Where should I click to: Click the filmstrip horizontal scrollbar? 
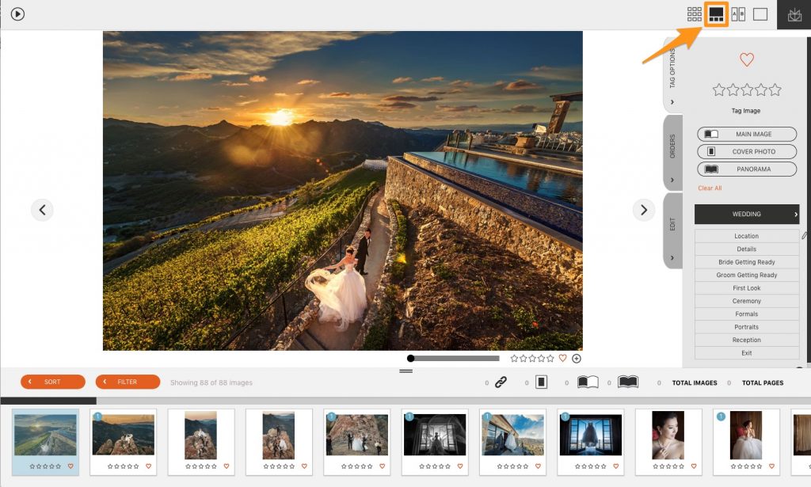(x=48, y=401)
